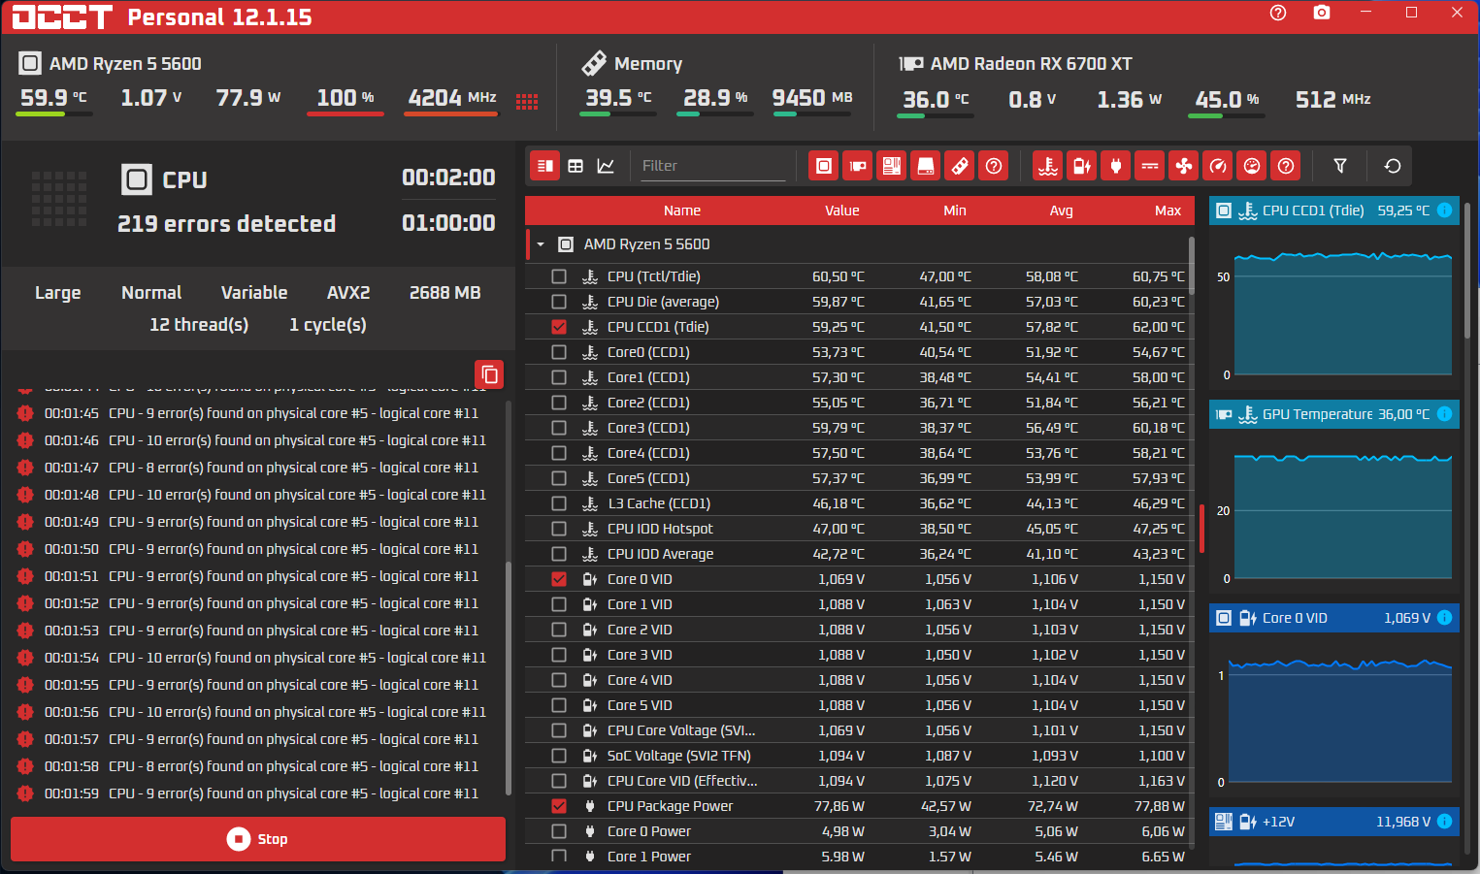Click the CPU Core Voltage (SVI... row name
Screen dimensions: 1480x874
(681, 730)
